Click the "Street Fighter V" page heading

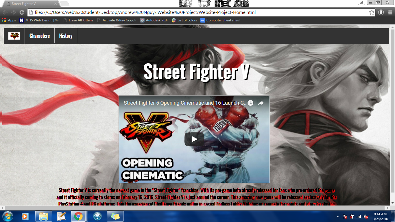pos(196,72)
